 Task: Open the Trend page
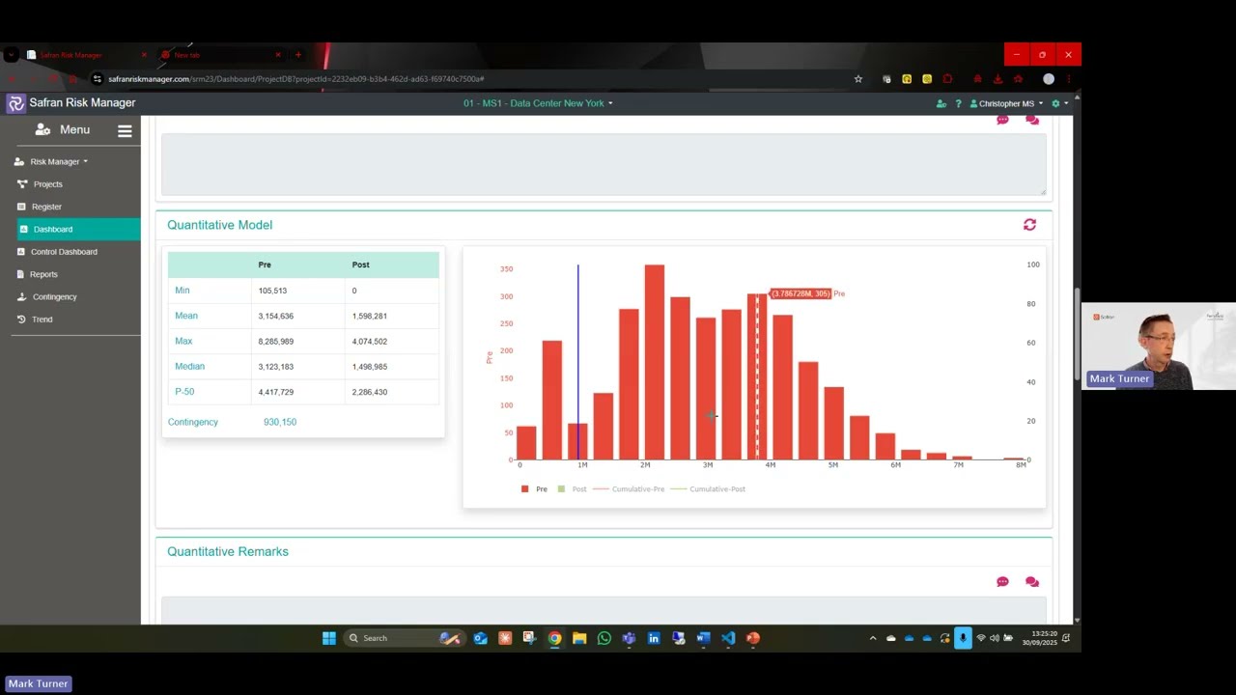tap(42, 320)
